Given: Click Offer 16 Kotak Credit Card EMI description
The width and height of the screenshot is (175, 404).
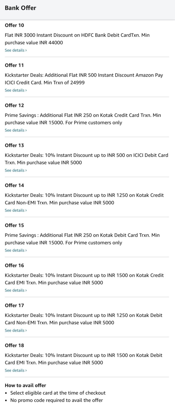Looking at the screenshot, I should pyautogui.click(x=84, y=279).
